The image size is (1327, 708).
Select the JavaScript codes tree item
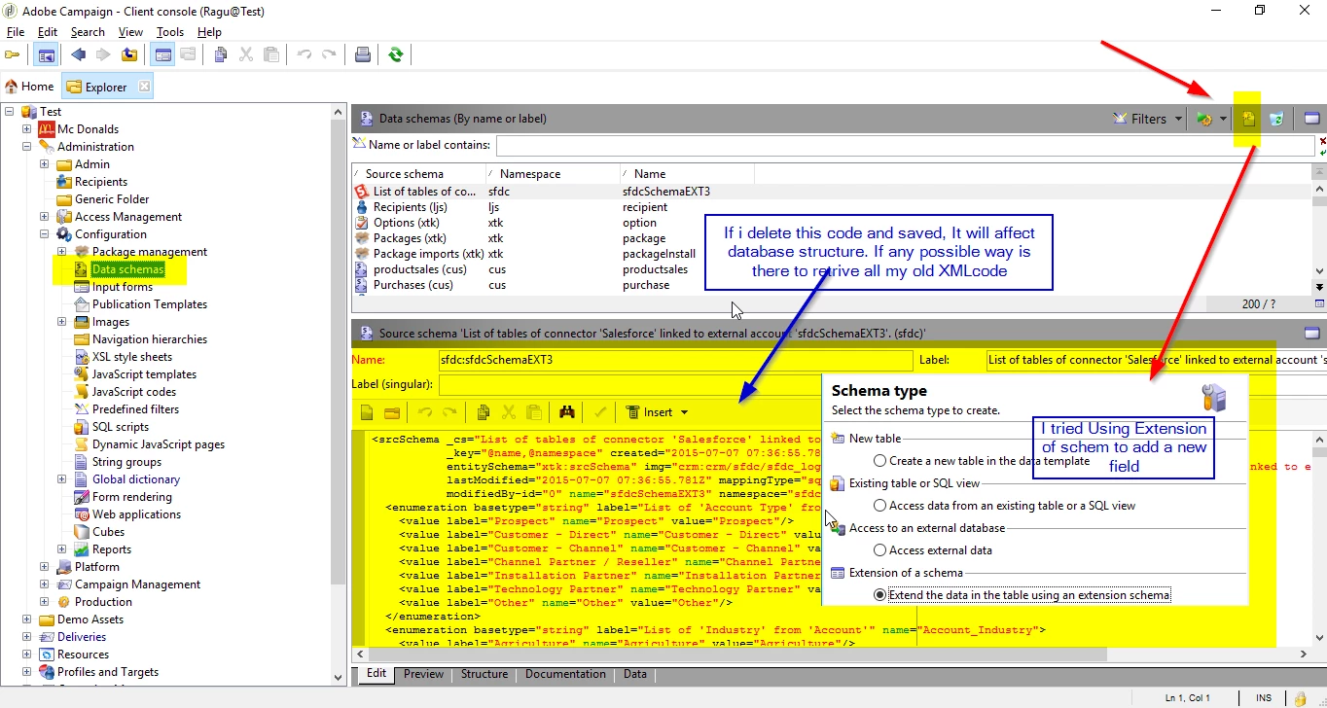134,392
